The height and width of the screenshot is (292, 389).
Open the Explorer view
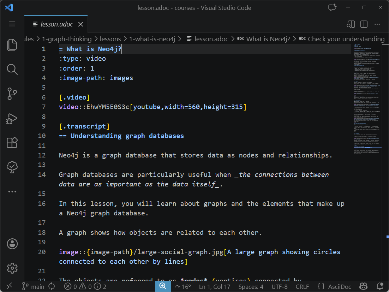pos(12,45)
